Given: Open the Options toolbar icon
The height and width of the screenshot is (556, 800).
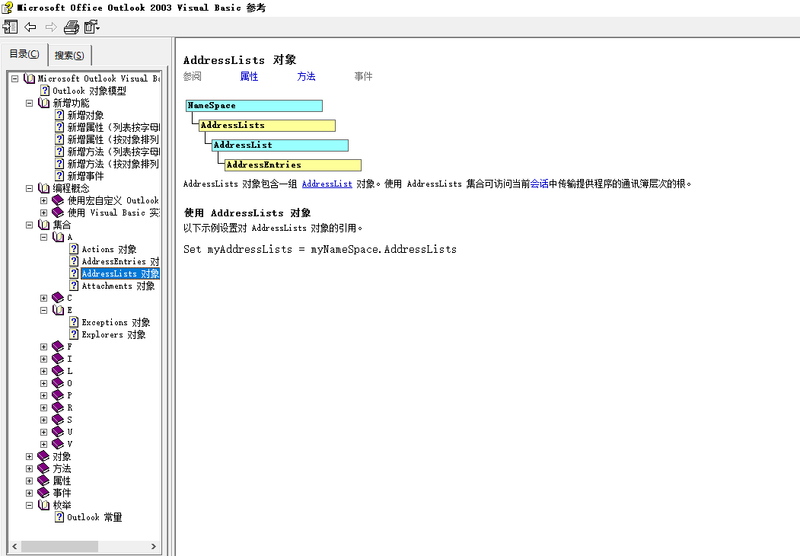Looking at the screenshot, I should [x=91, y=27].
